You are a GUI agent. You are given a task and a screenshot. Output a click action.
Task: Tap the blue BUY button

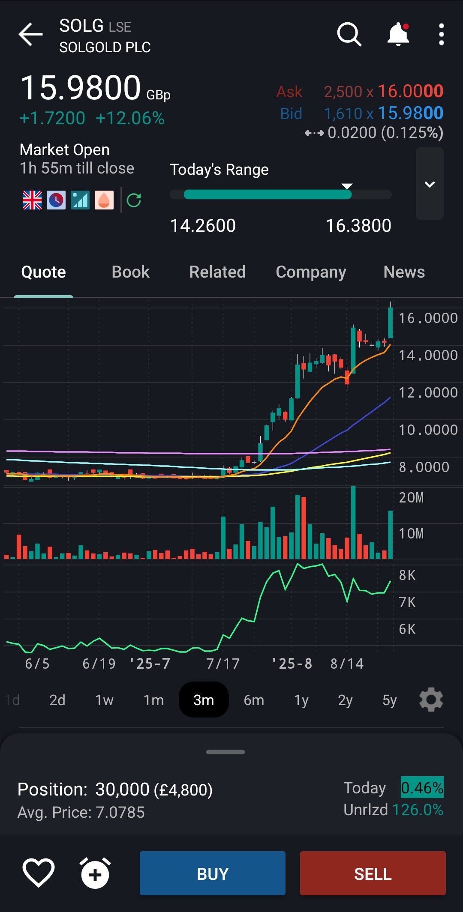coord(213,873)
